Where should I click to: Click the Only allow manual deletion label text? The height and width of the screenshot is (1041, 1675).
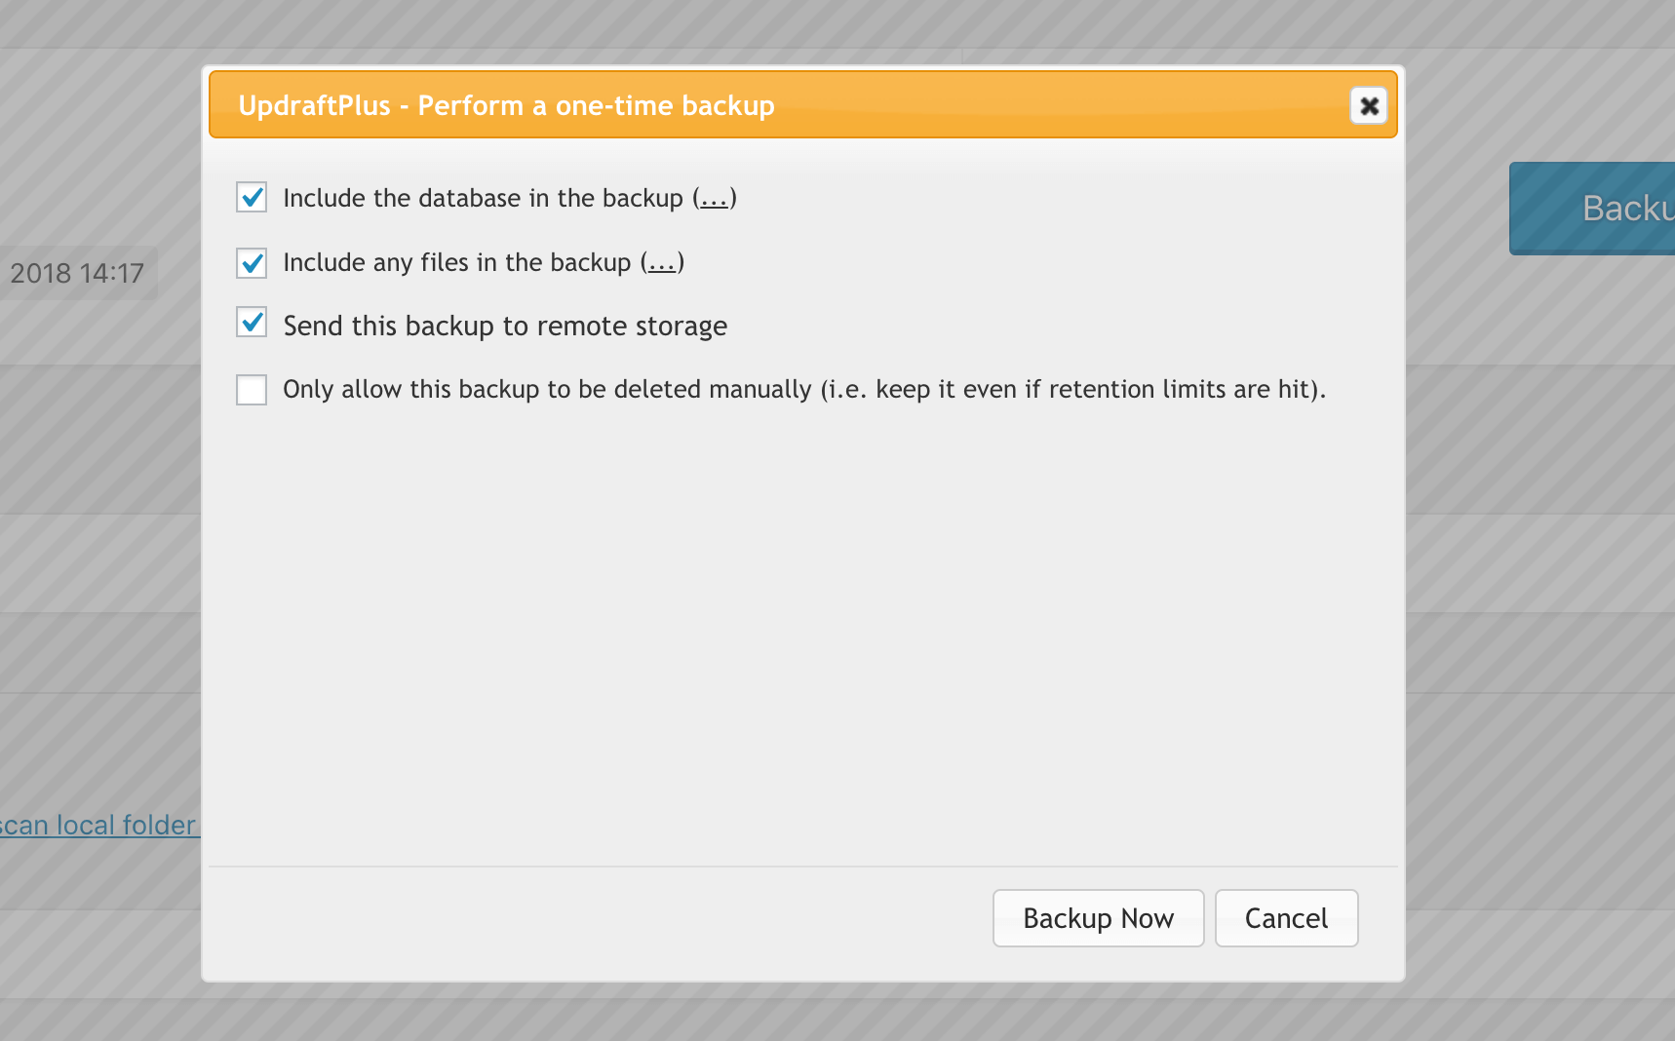[804, 390]
